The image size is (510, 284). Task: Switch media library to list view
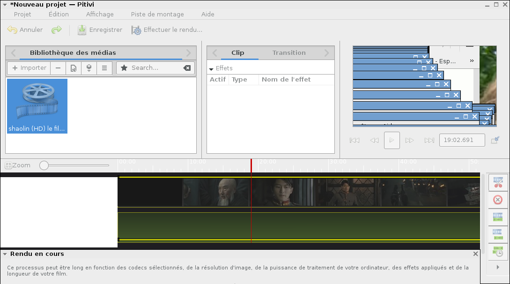click(104, 68)
